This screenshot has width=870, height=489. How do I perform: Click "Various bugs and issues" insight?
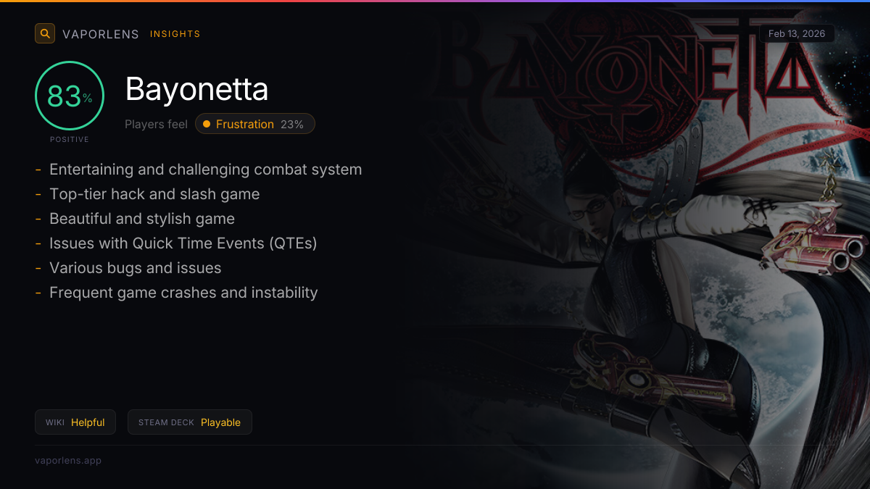click(135, 268)
